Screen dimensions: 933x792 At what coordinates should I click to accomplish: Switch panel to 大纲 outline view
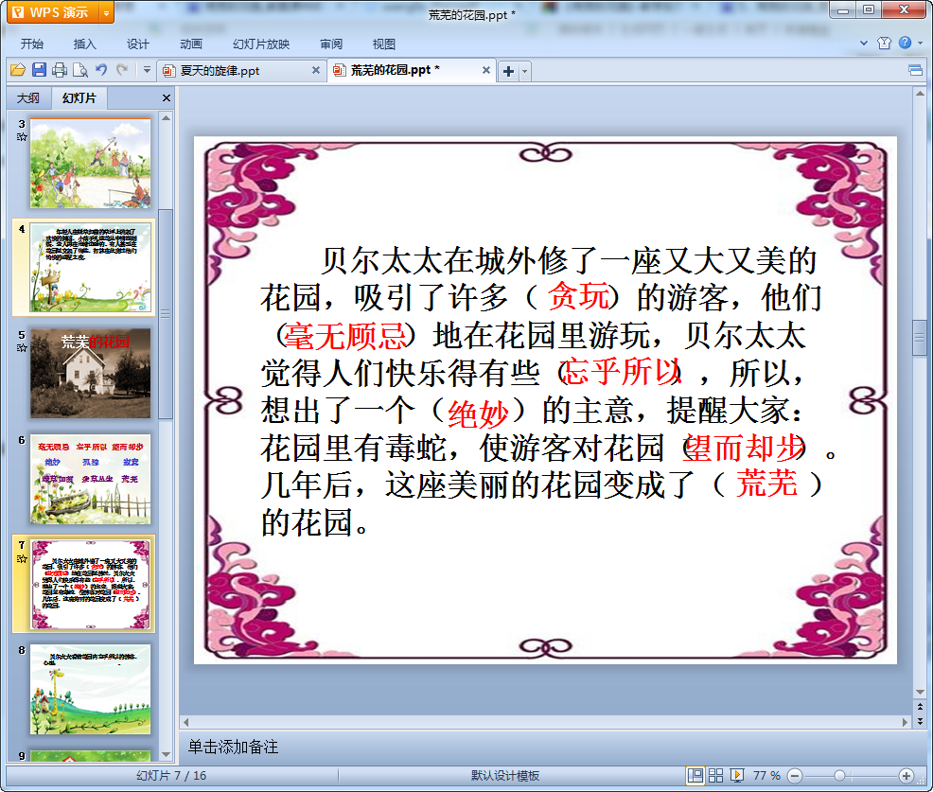[28, 98]
